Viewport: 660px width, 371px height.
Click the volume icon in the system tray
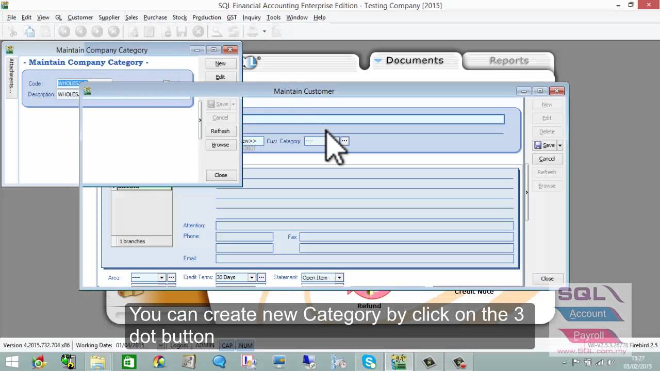click(x=611, y=362)
